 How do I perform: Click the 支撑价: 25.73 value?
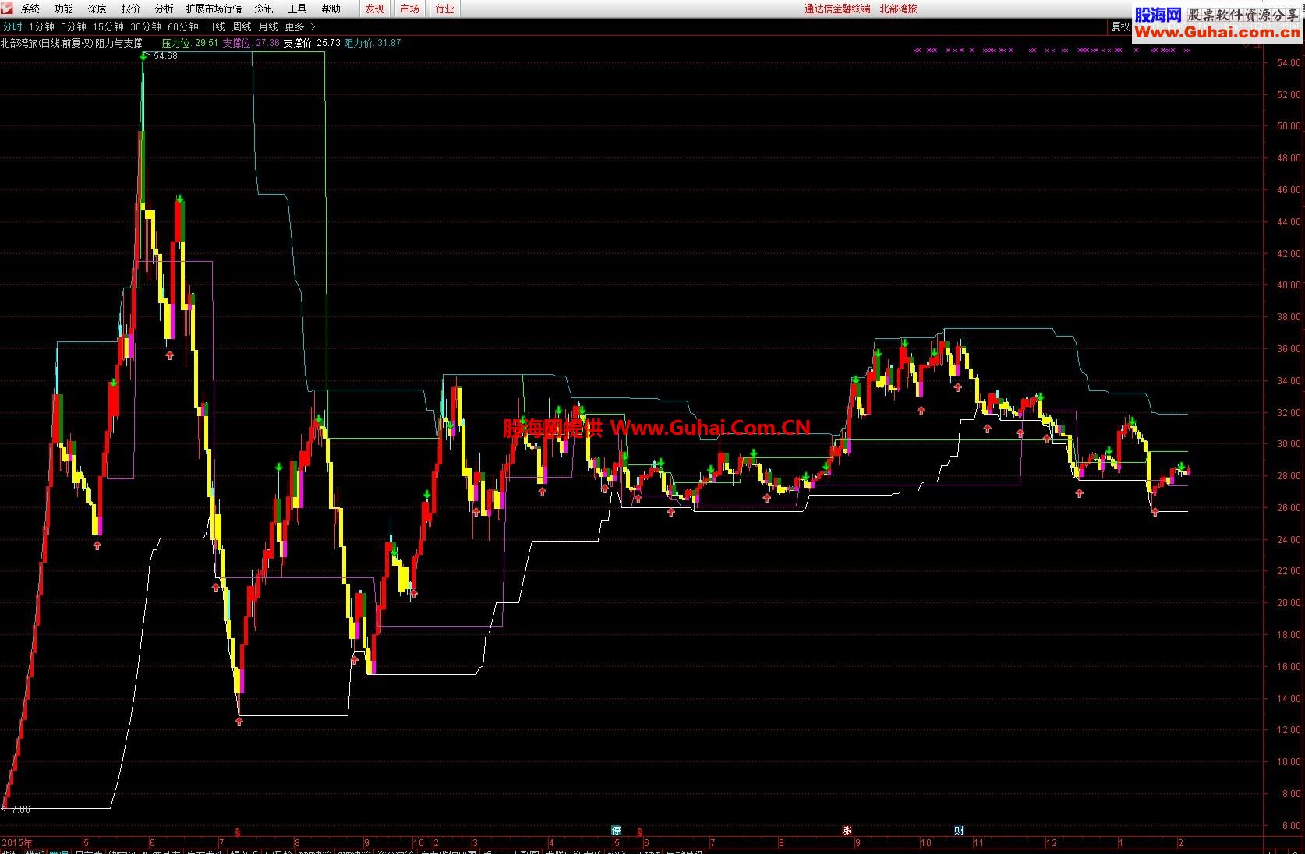pos(312,43)
